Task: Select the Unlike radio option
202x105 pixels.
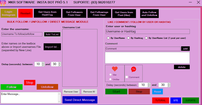Action: point(110,79)
